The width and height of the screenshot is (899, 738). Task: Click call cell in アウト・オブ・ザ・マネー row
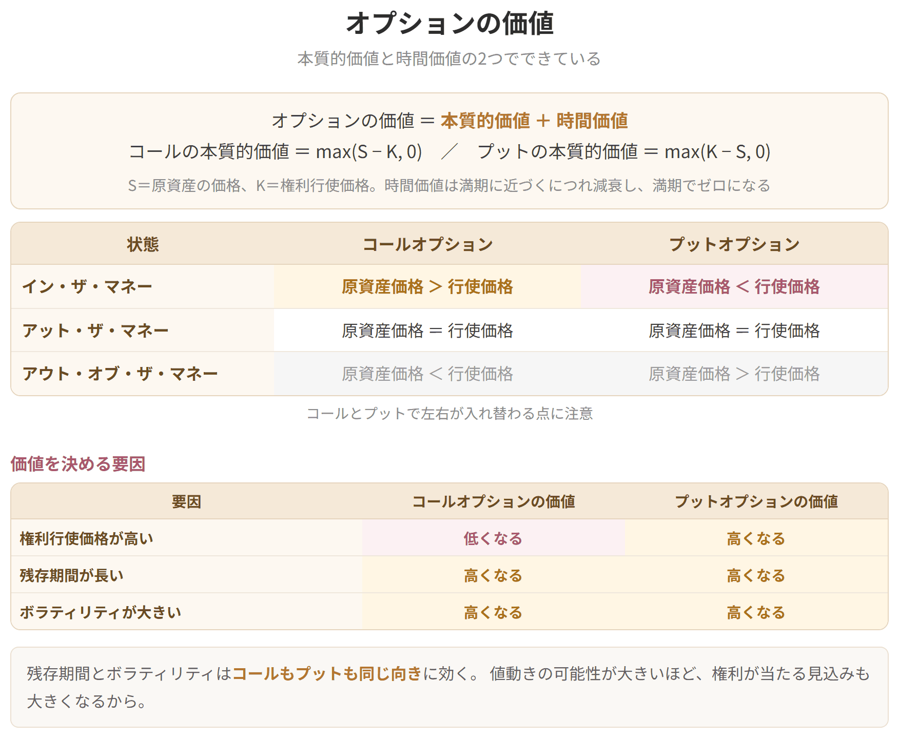click(x=427, y=373)
